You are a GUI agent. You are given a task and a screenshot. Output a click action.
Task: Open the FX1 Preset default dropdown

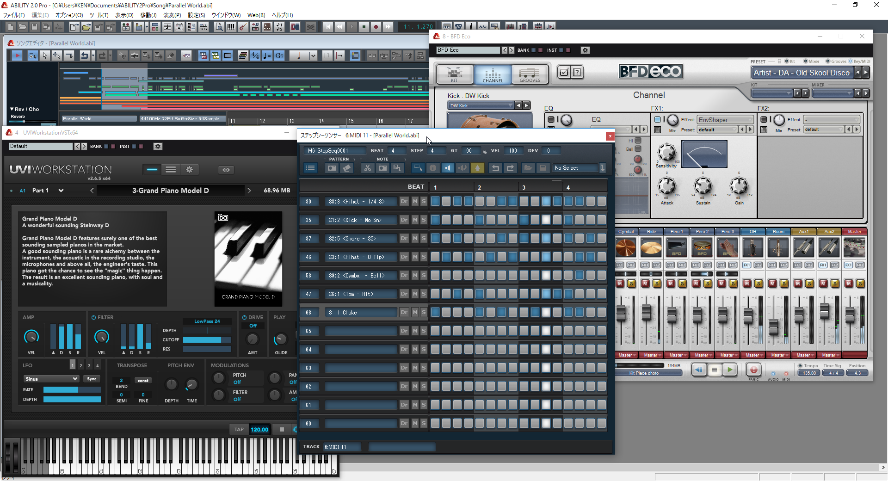click(718, 130)
